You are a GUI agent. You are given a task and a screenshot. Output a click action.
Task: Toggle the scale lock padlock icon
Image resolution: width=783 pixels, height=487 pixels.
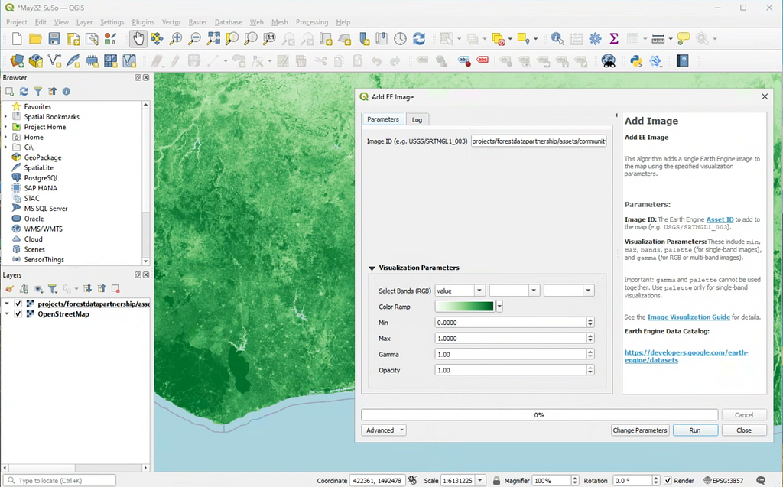point(496,481)
